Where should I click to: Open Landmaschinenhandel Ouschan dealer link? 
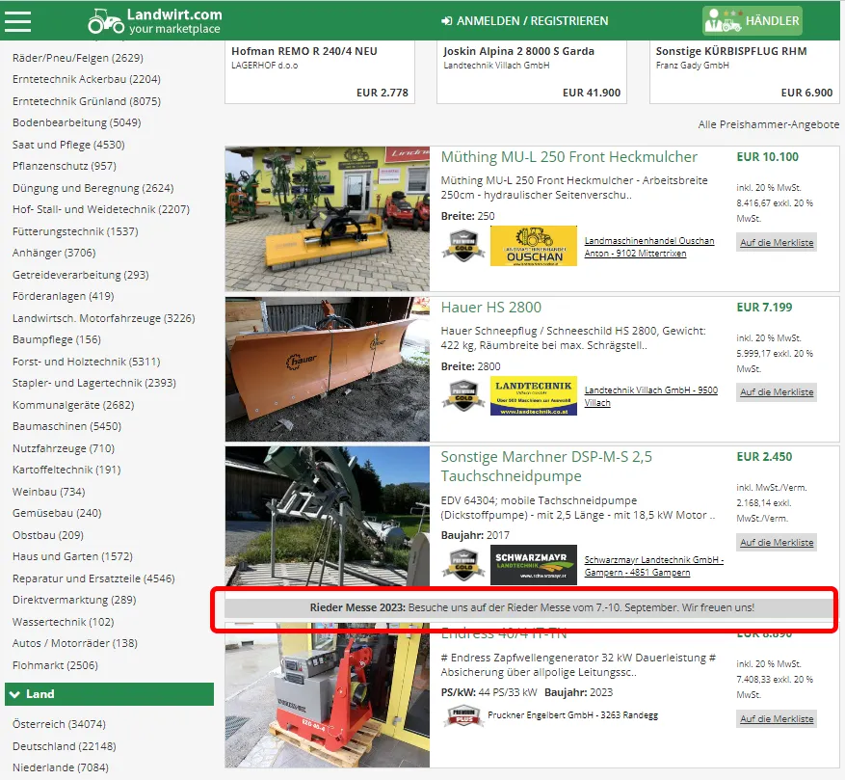(649, 247)
